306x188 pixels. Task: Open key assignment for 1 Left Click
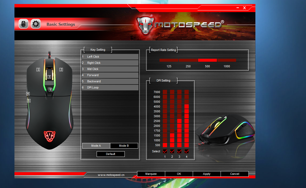pyautogui.click(x=110, y=57)
